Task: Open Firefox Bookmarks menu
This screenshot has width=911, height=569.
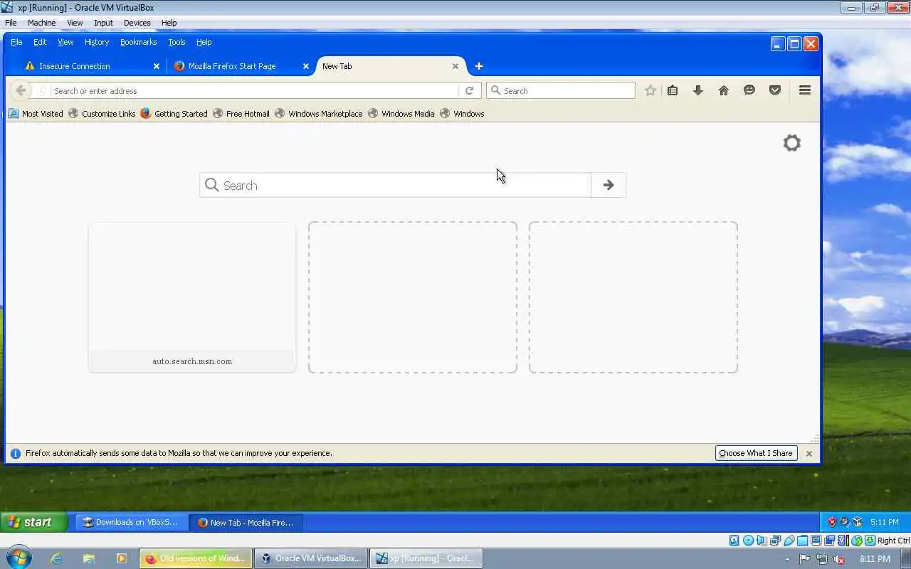Action: coord(138,42)
